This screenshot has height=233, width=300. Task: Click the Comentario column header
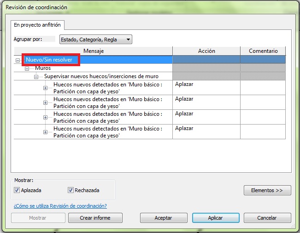263,51
